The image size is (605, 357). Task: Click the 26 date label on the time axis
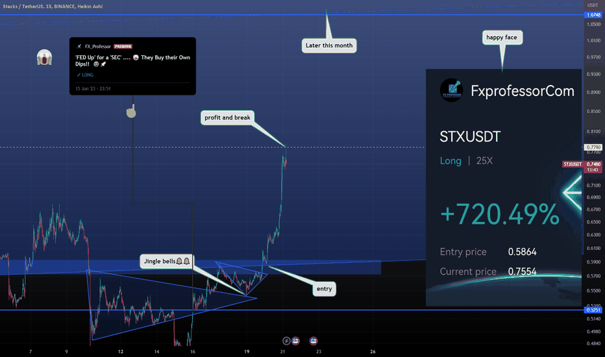pyautogui.click(x=373, y=352)
